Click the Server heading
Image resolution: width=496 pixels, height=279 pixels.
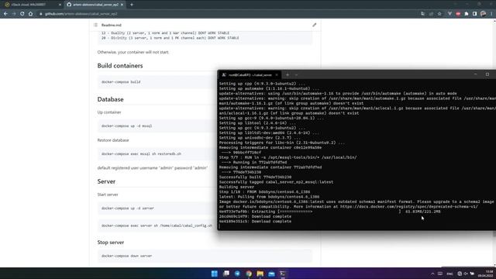pos(106,181)
